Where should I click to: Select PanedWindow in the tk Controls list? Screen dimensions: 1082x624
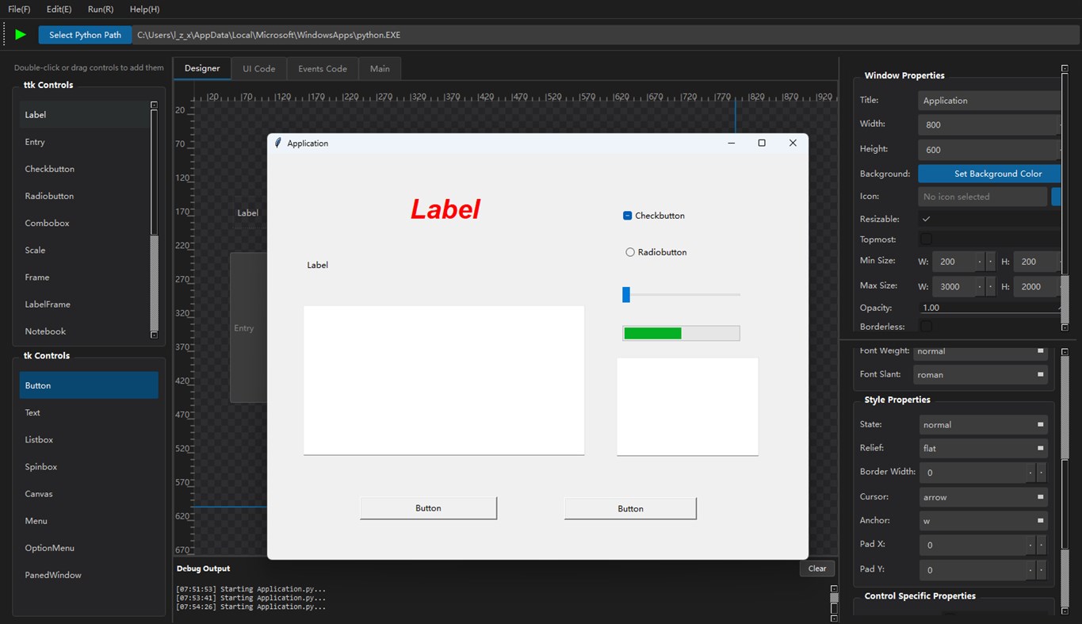click(89, 575)
